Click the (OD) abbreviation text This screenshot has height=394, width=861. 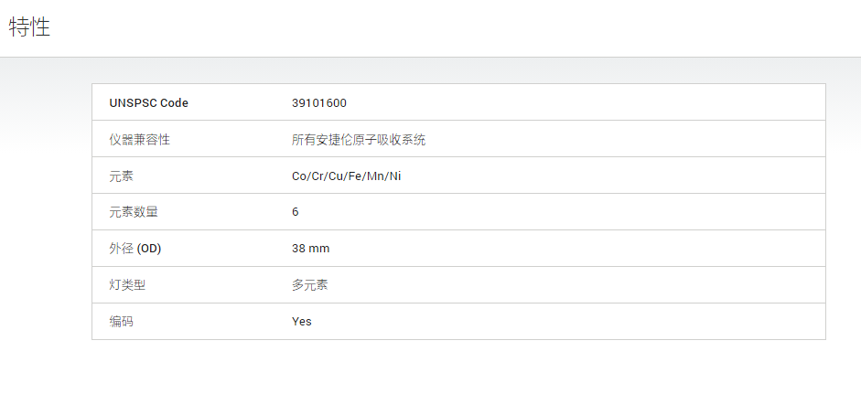pyautogui.click(x=149, y=249)
